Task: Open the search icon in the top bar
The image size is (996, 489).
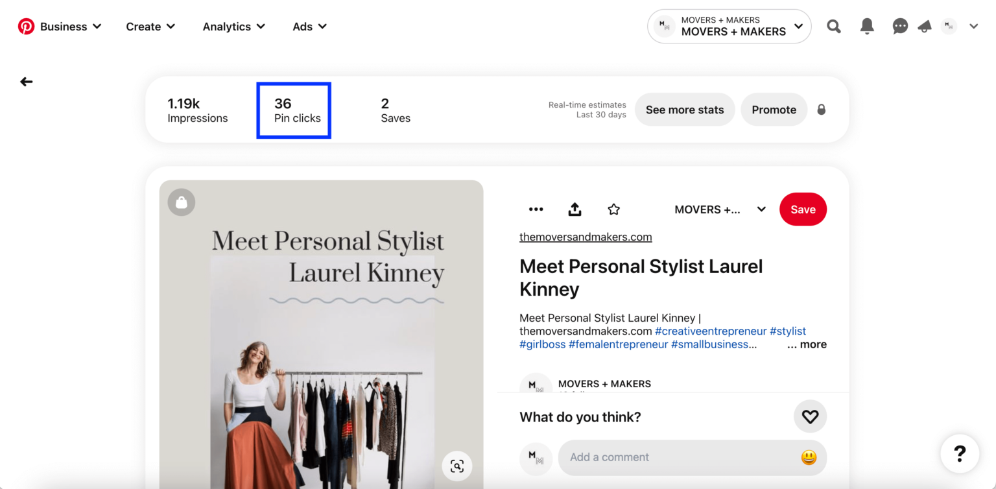Action: (x=833, y=26)
